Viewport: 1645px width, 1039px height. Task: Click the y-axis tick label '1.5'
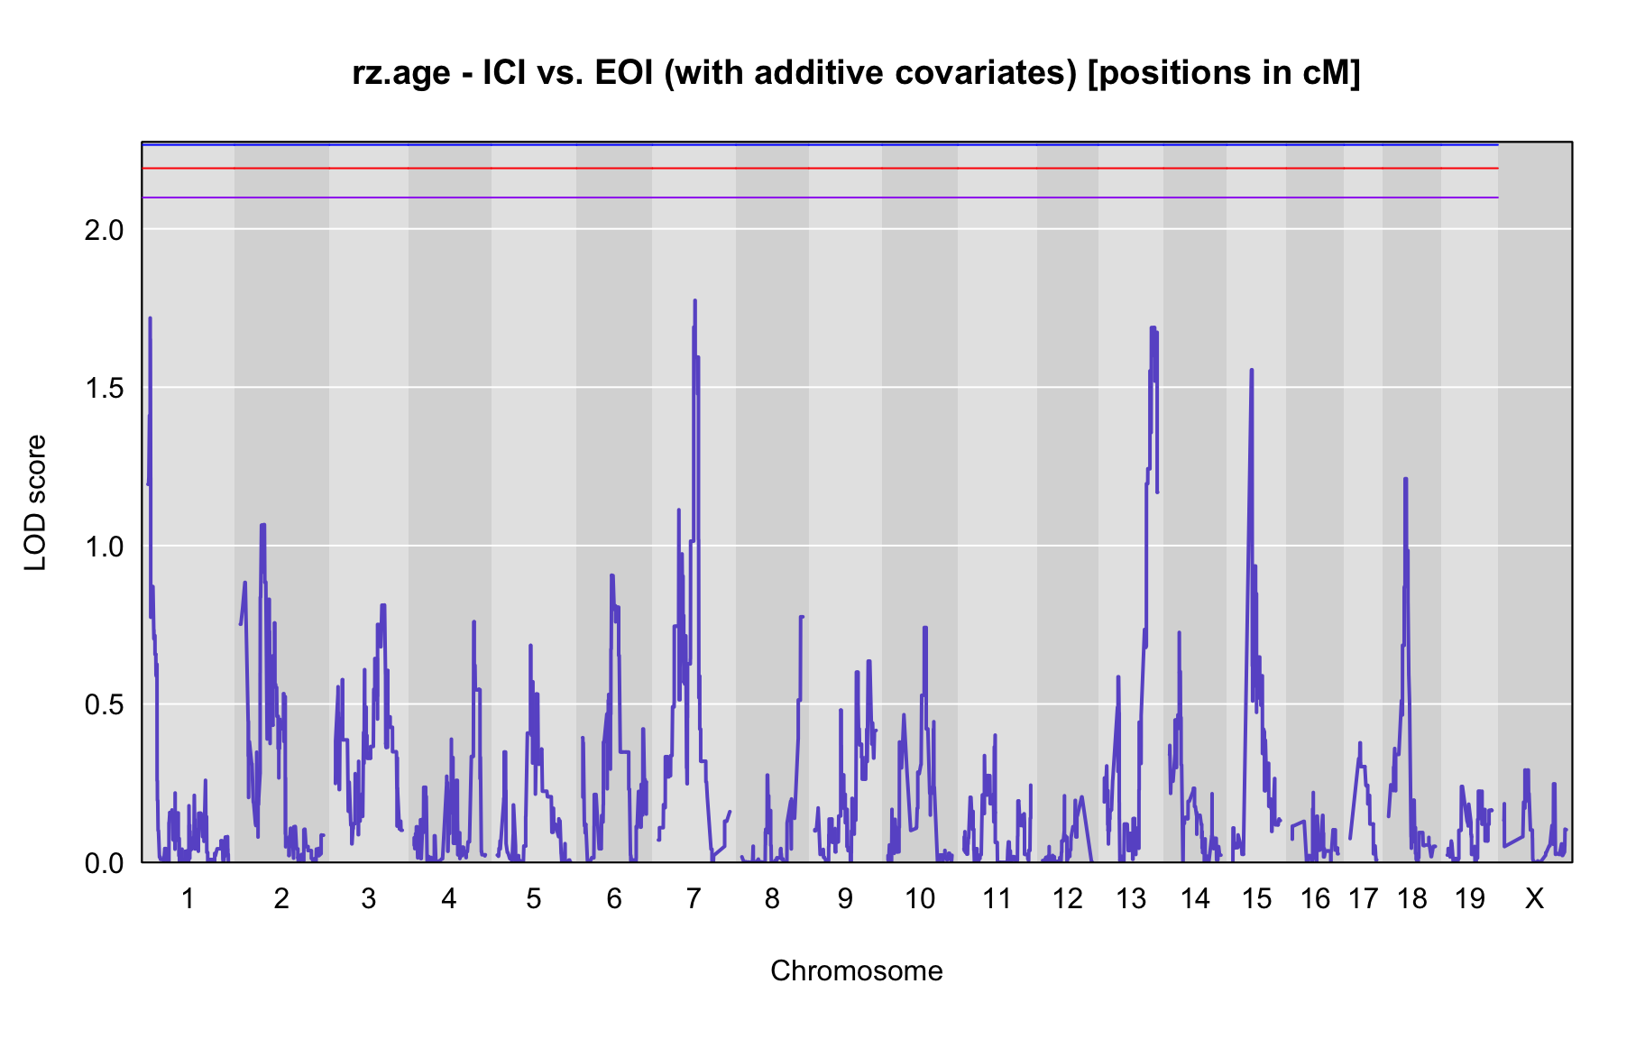(104, 388)
